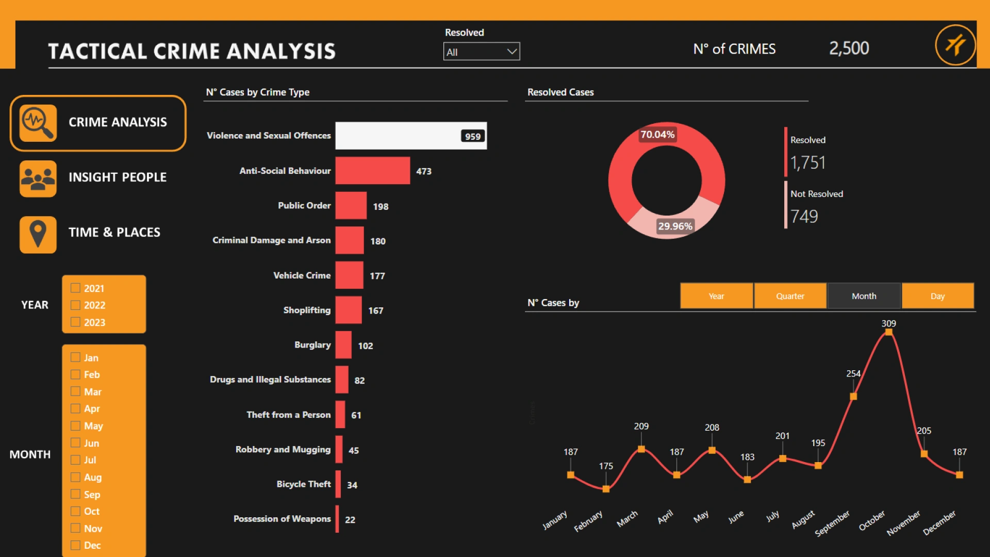The height and width of the screenshot is (557, 990).
Task: Select the Anti-Social Behaviour bar
Action: (x=373, y=171)
